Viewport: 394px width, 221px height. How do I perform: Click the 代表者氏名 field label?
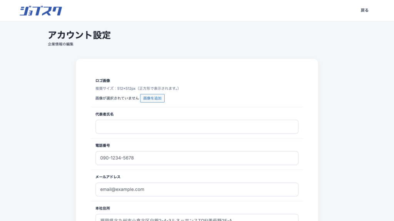pyautogui.click(x=105, y=115)
